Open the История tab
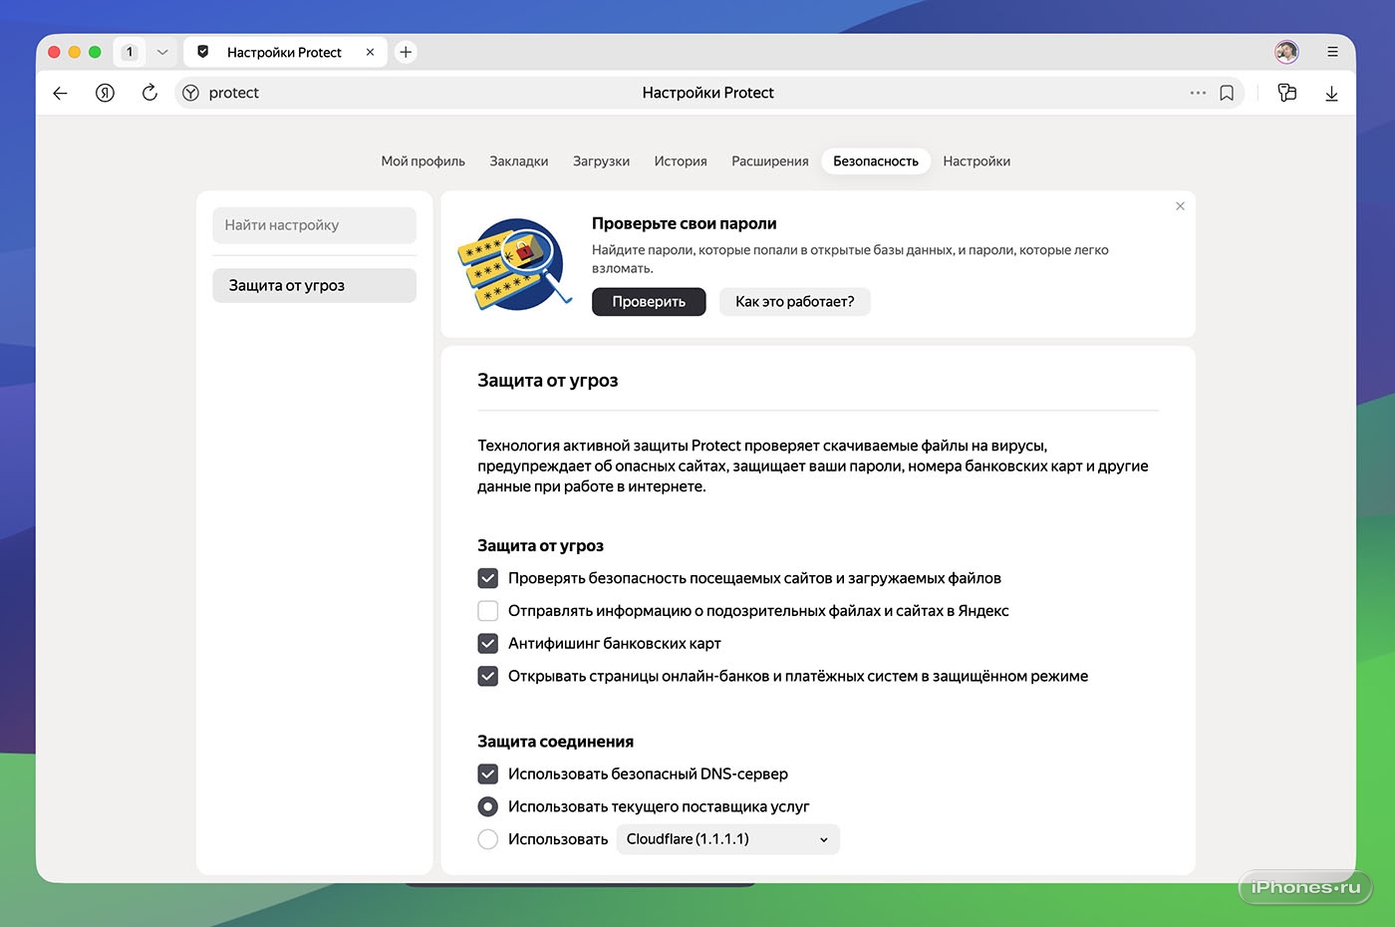Screen dimensions: 1395x927 point(681,161)
